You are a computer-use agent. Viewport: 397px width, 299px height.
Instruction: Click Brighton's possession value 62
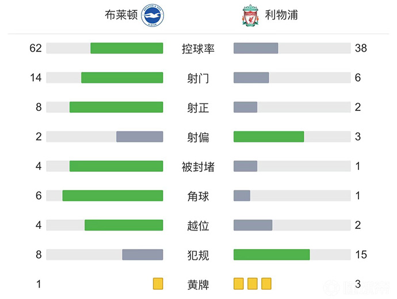tap(36, 48)
